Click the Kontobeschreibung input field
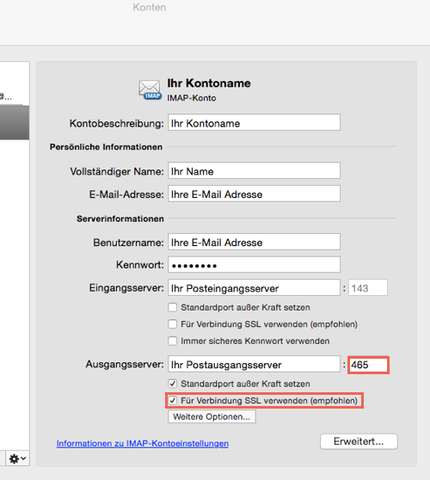The height and width of the screenshot is (480, 430). tap(254, 123)
